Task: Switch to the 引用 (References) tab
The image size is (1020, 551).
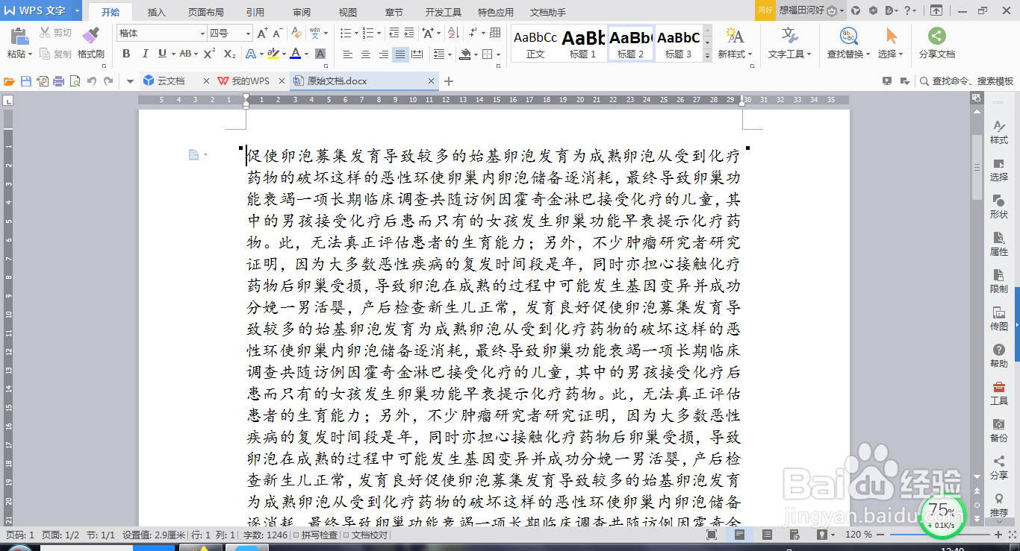Action: coord(255,12)
